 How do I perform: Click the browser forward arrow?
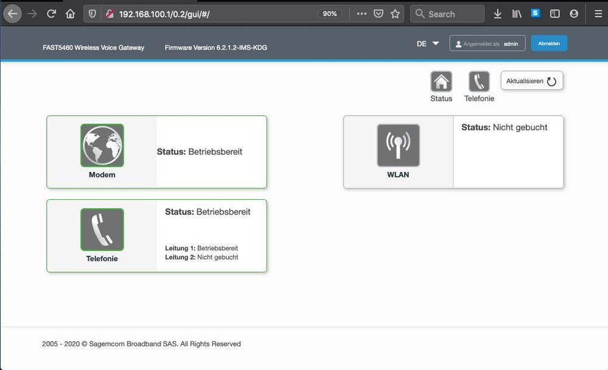coord(32,14)
